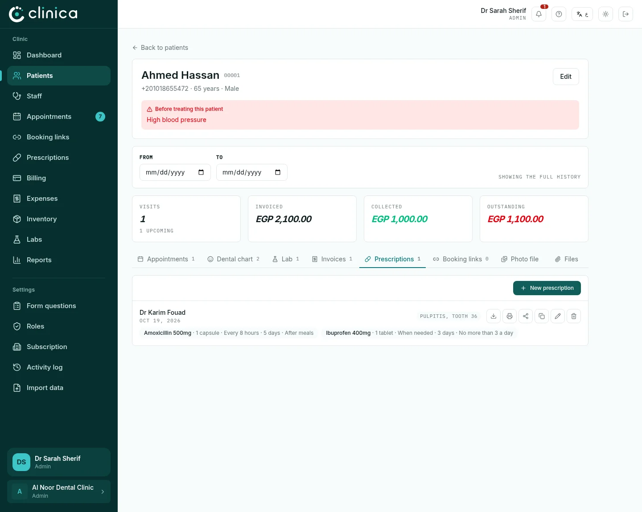Open the Expenses page

pyautogui.click(x=59, y=199)
